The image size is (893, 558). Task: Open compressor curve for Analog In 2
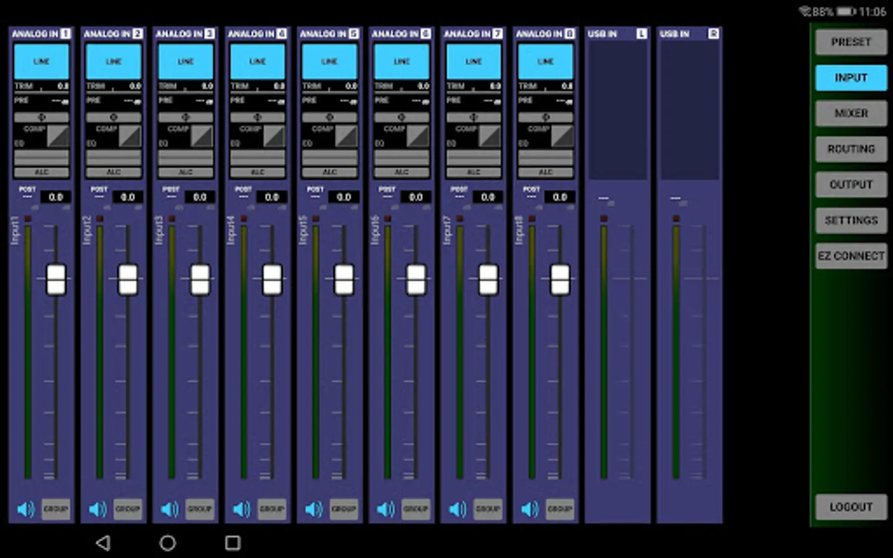point(130,136)
